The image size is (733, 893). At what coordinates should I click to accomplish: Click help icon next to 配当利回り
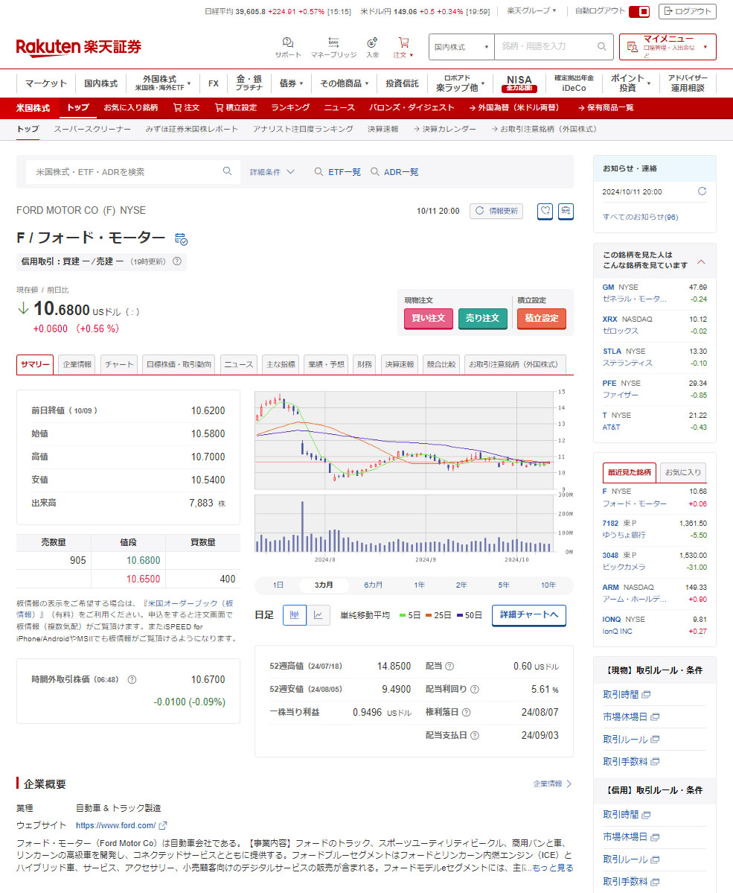474,690
